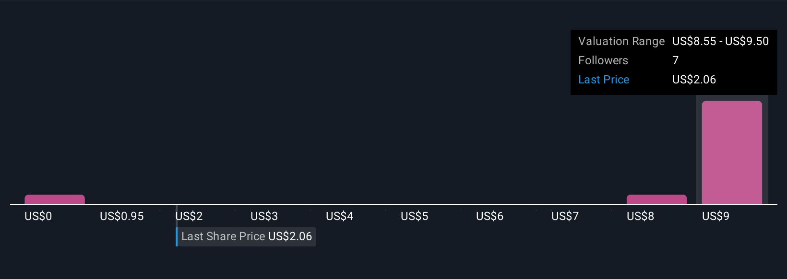Click the US$8.55 - US$9.50 range value

pyautogui.click(x=721, y=41)
